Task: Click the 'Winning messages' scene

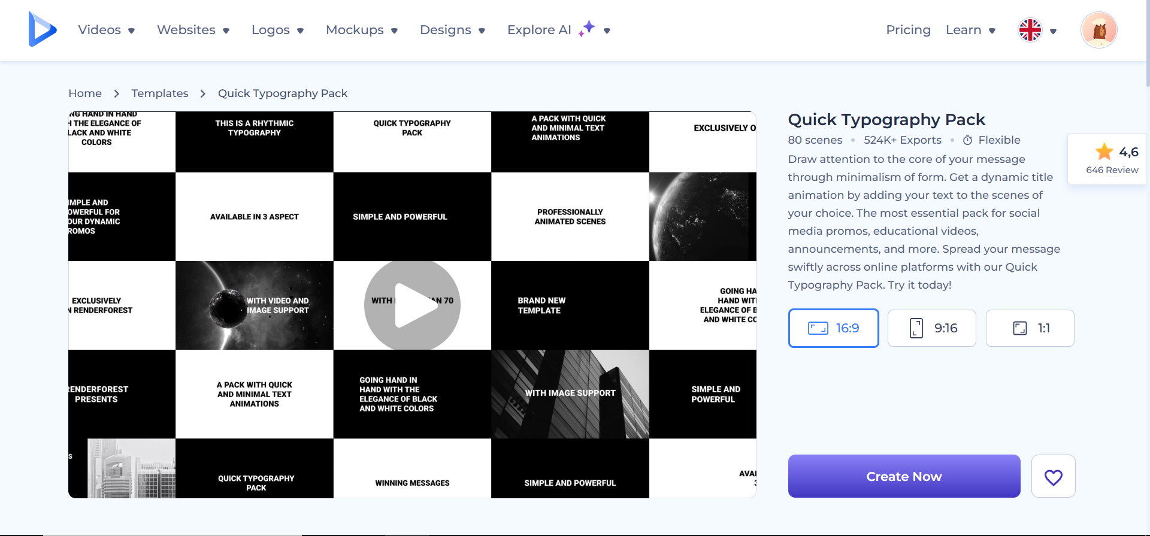Action: pyautogui.click(x=412, y=468)
